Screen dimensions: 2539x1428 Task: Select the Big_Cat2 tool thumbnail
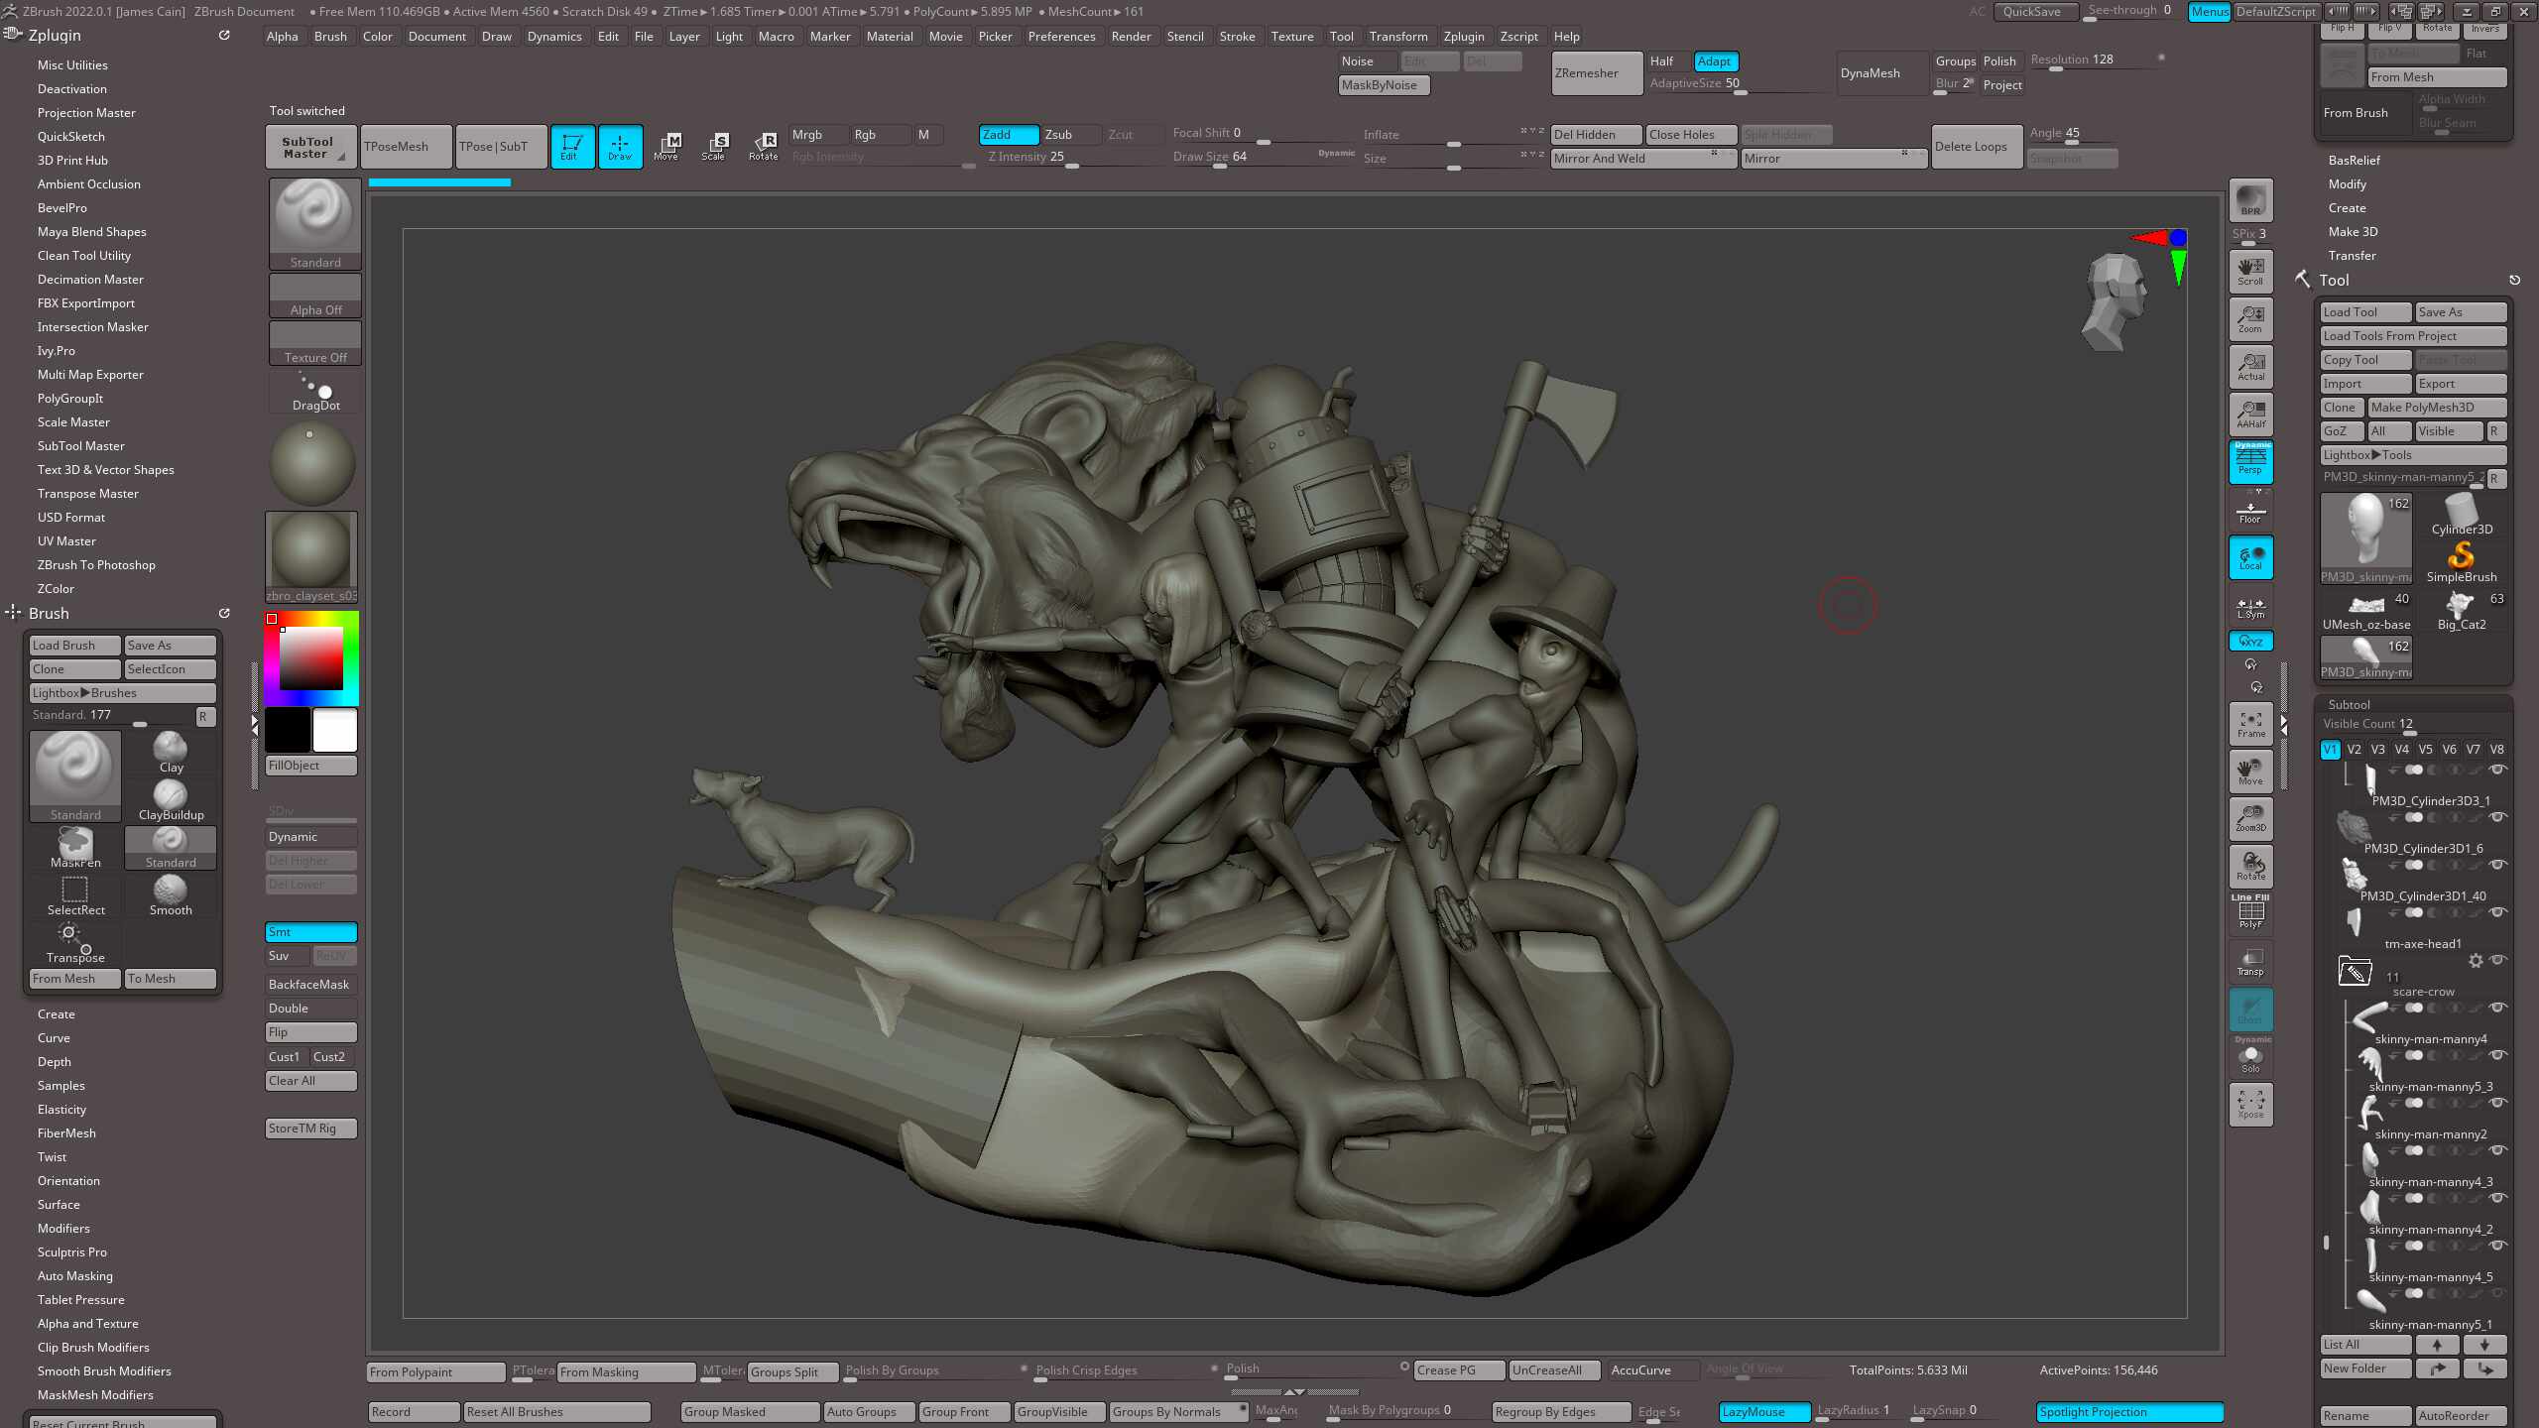[x=2461, y=608]
